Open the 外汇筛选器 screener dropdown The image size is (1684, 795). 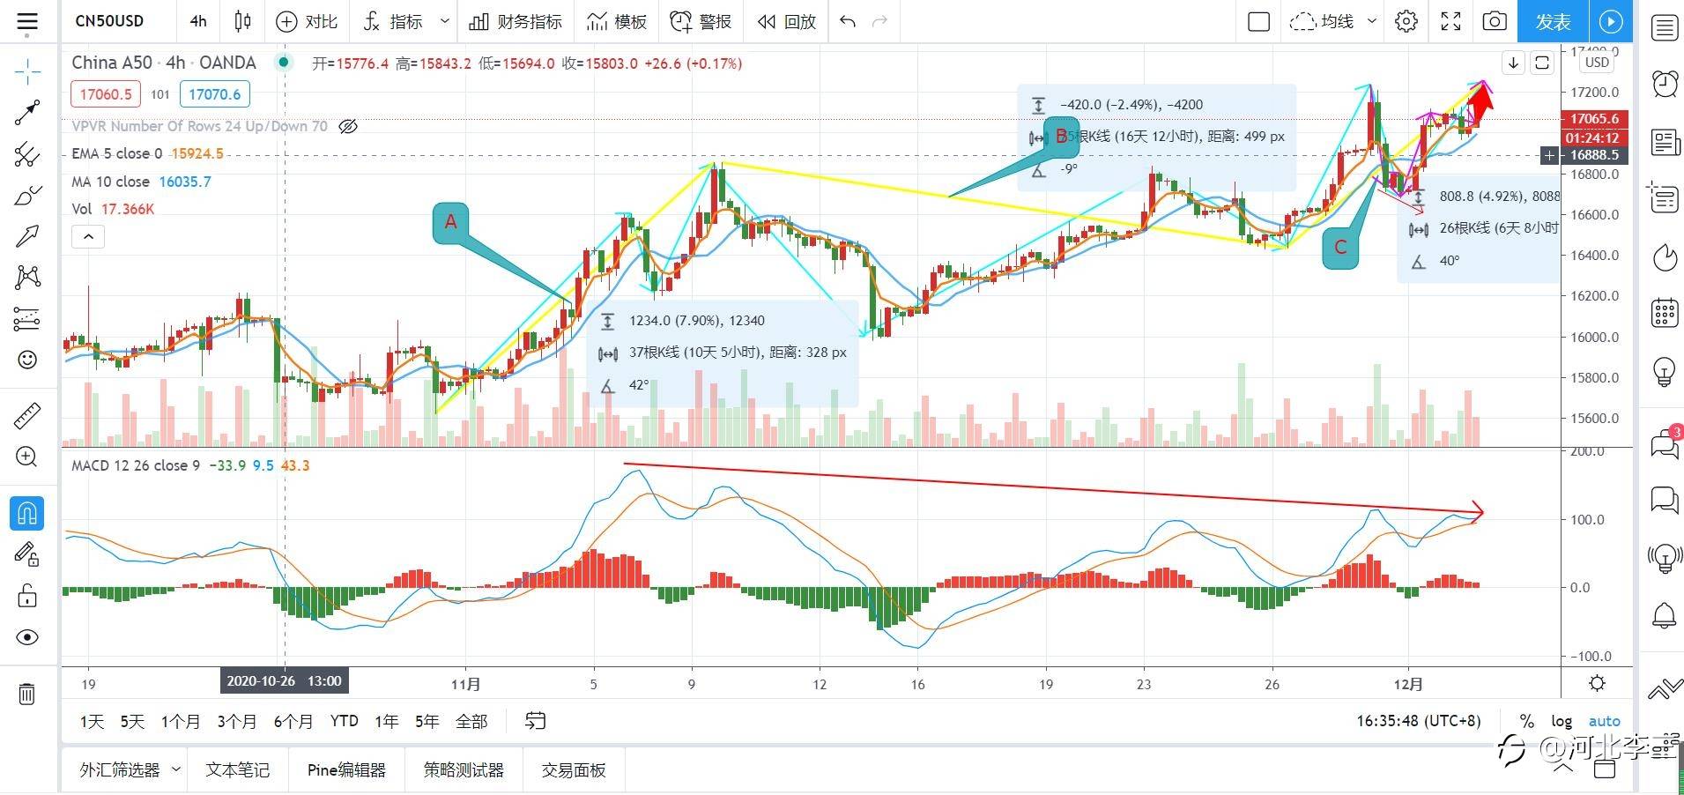130,770
